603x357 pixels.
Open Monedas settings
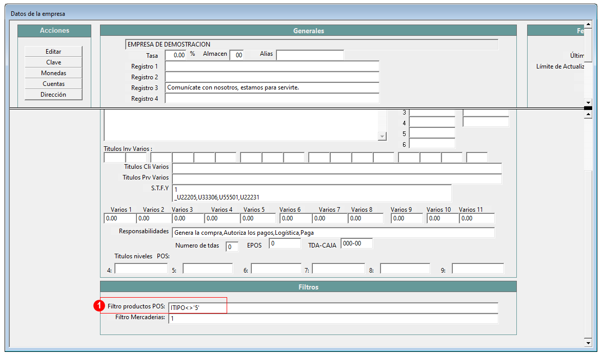point(53,73)
